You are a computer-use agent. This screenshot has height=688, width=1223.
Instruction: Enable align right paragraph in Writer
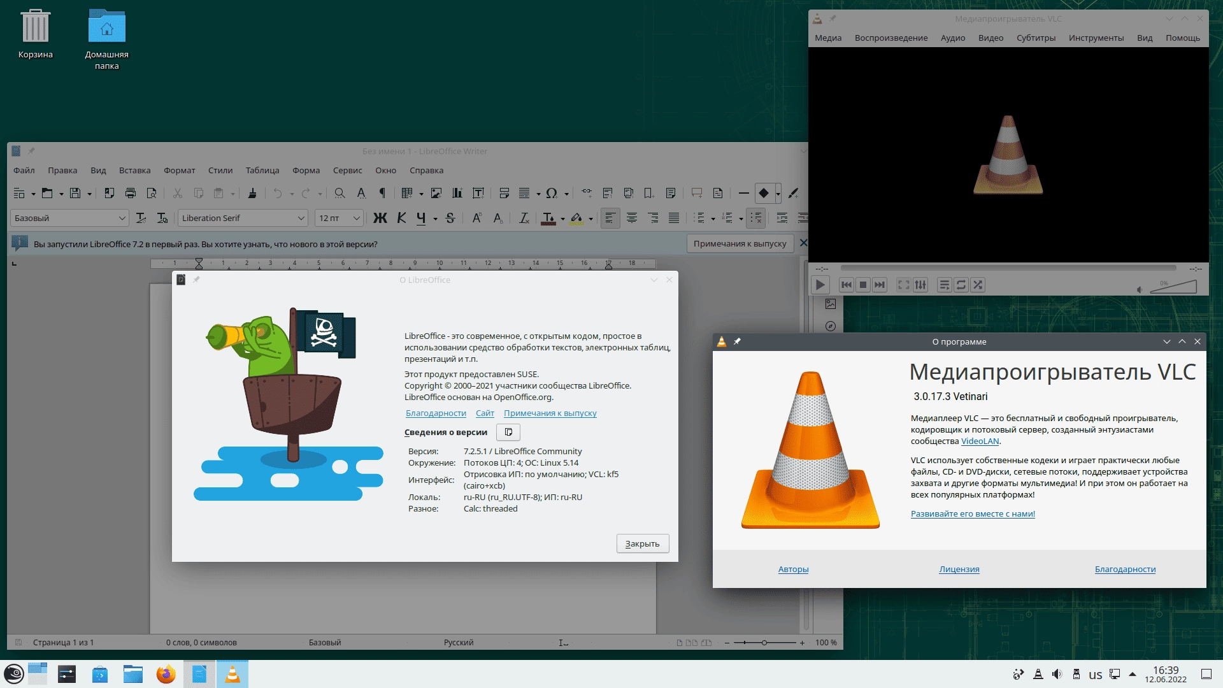point(653,218)
